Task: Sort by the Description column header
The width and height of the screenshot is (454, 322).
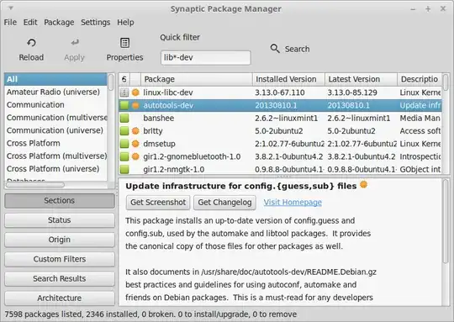Action: tap(420, 79)
